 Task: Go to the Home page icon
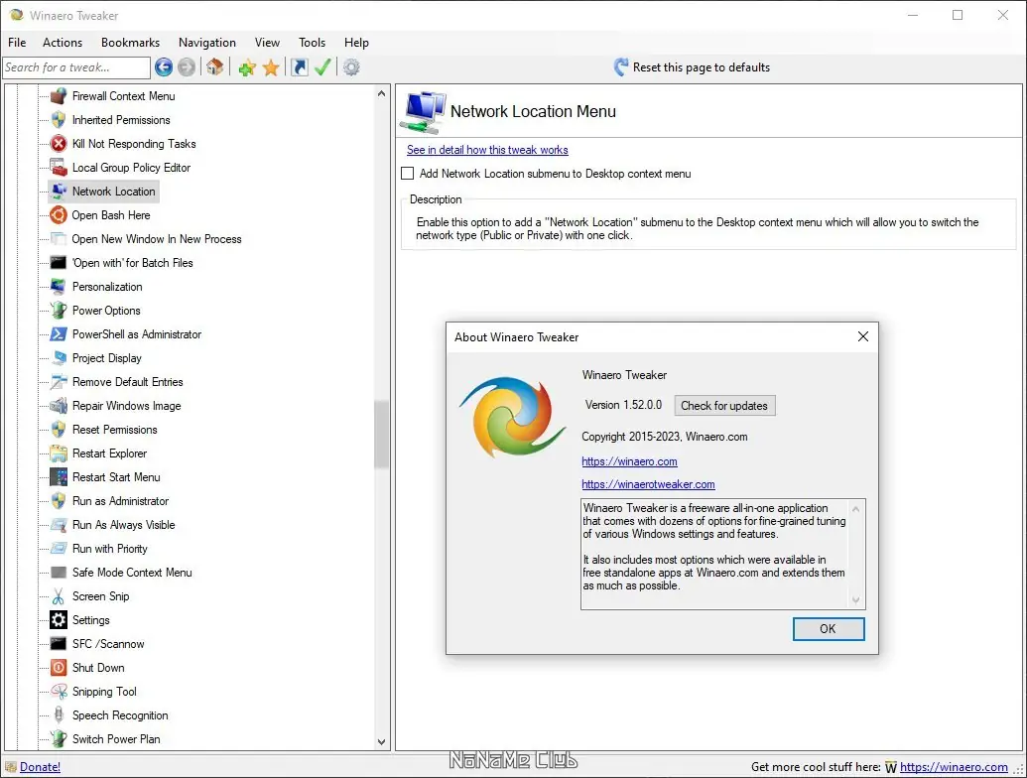215,66
